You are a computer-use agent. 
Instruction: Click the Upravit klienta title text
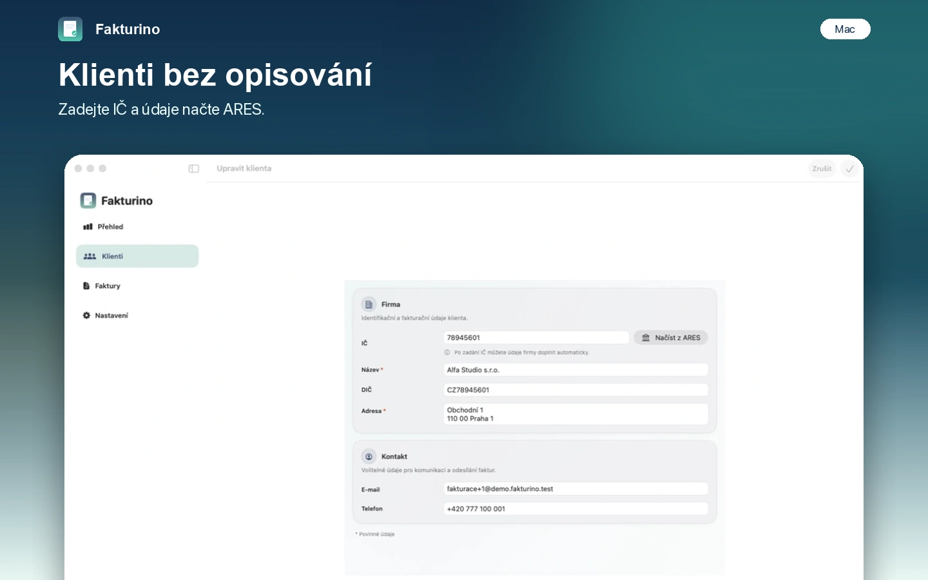[x=244, y=169]
